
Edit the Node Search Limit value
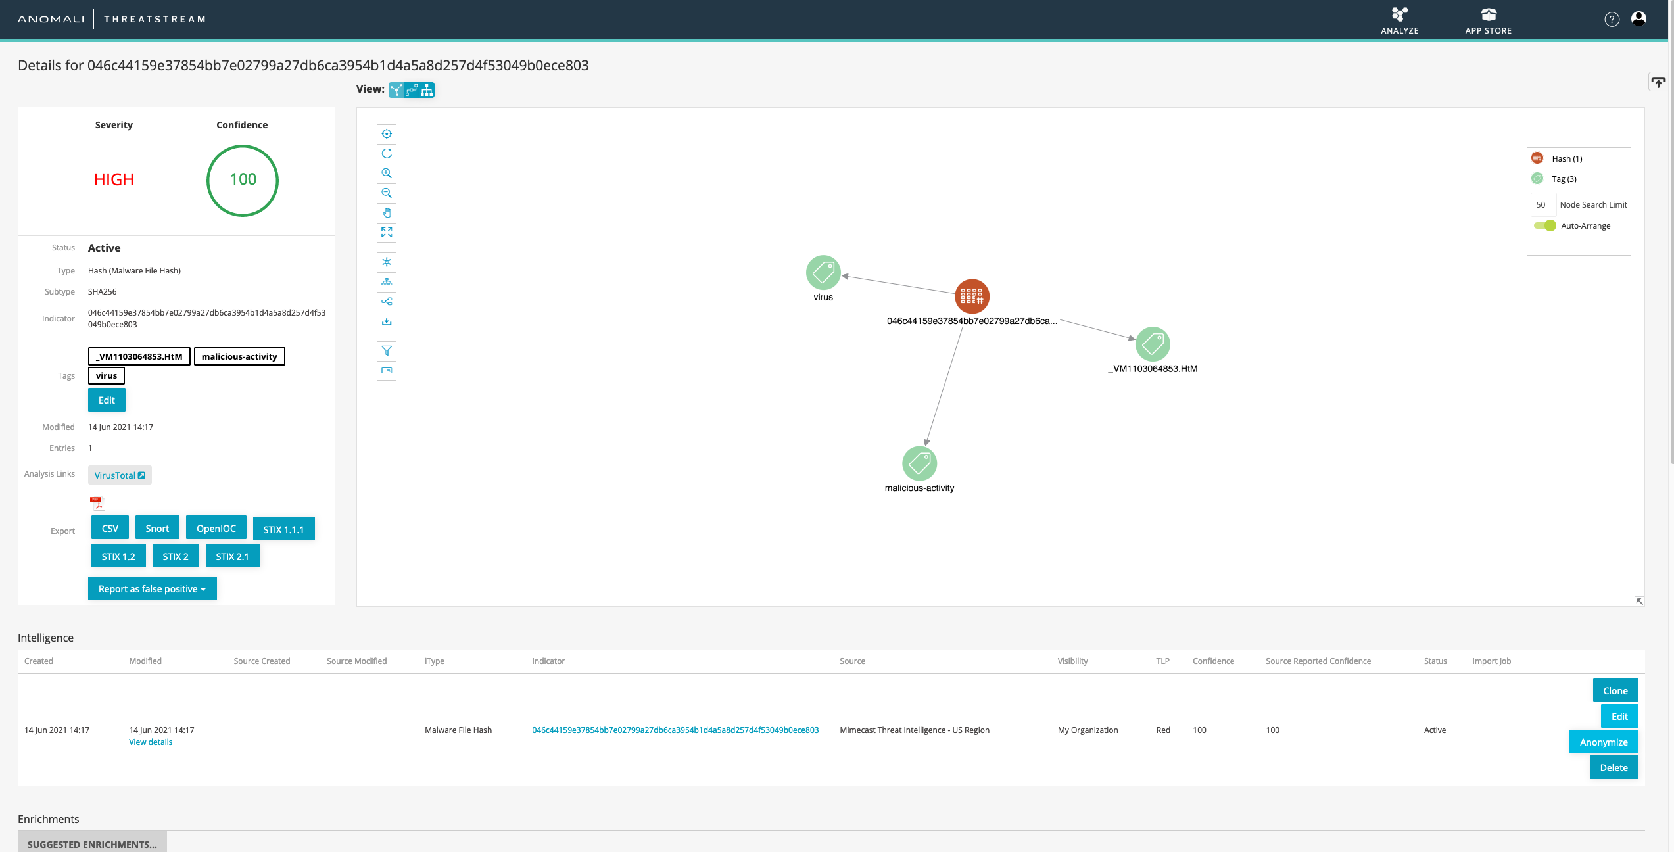(1542, 204)
